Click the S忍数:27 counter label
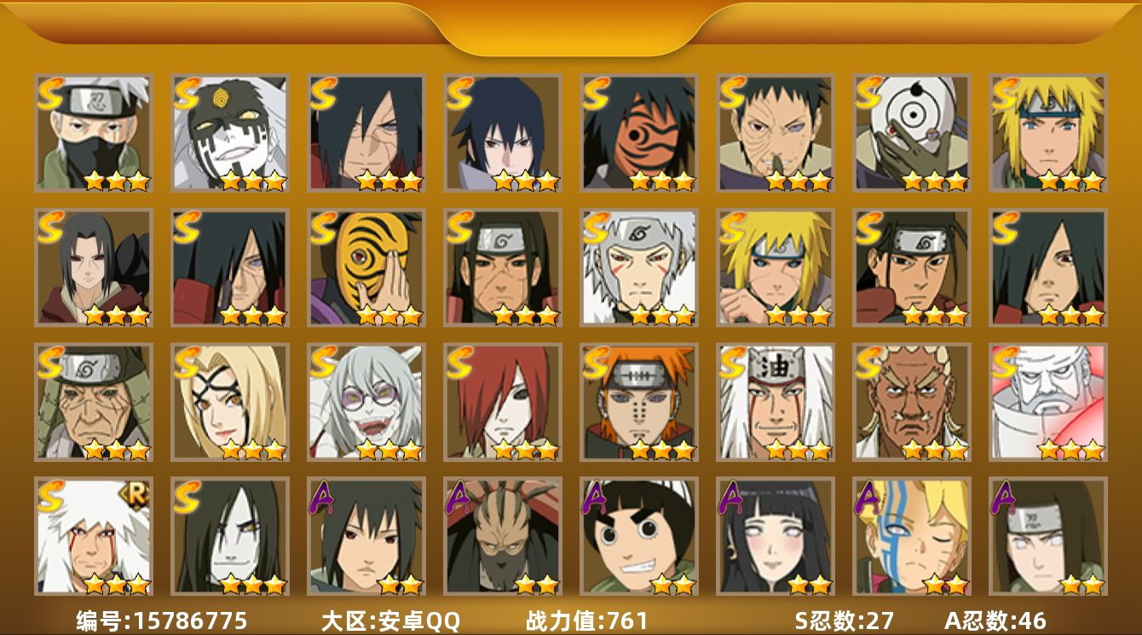This screenshot has height=635, width=1142. pyautogui.click(x=844, y=621)
